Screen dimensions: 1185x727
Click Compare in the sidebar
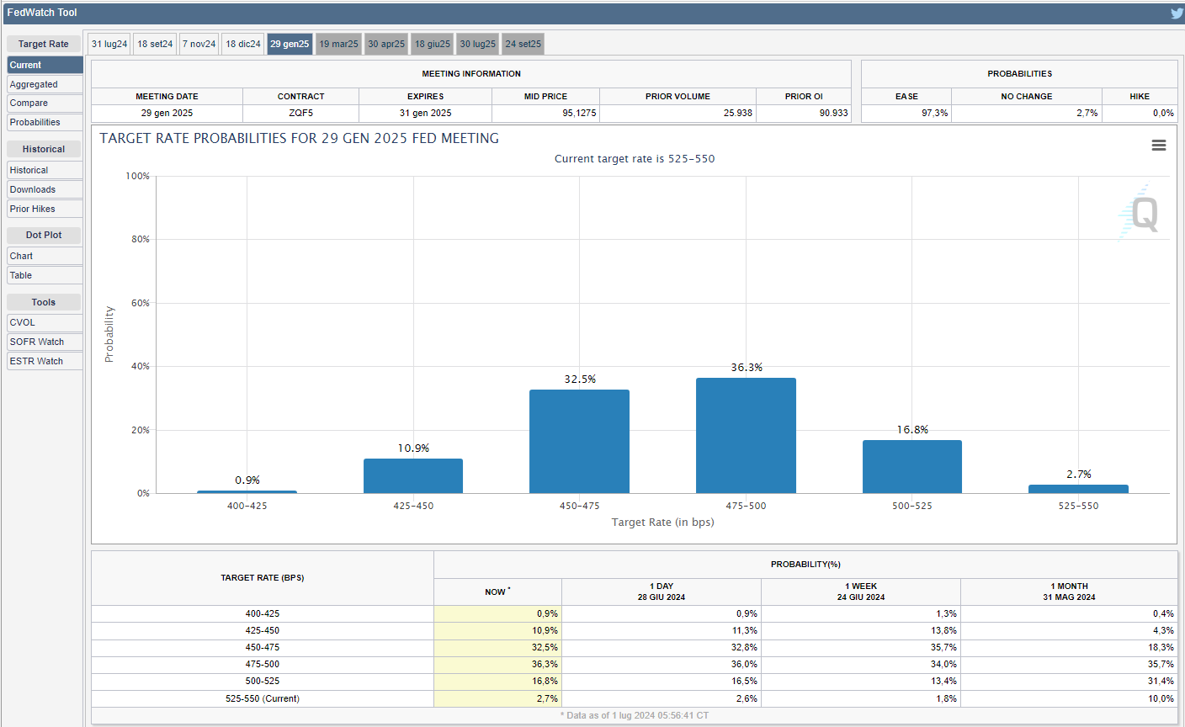[x=45, y=103]
